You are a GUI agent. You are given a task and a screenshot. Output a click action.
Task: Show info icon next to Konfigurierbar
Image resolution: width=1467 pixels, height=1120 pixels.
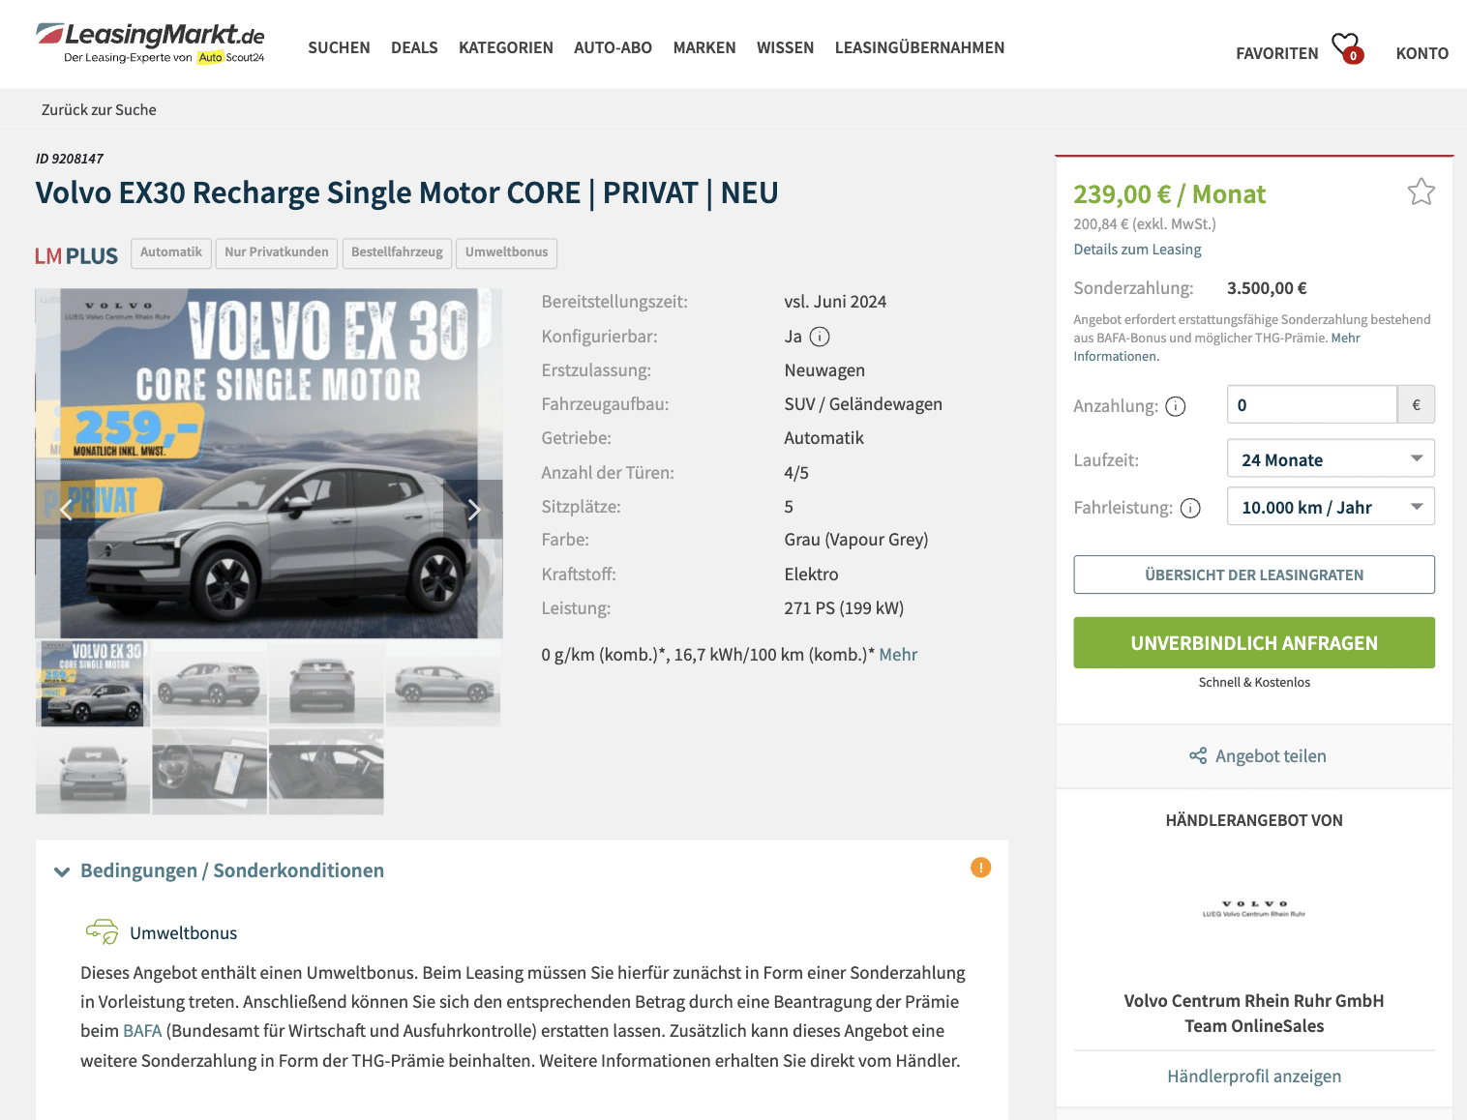(x=820, y=337)
